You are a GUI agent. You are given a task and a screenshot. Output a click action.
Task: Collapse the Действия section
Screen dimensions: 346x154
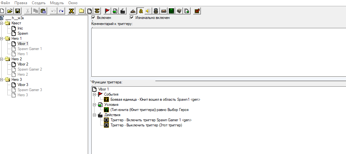click(x=95, y=115)
